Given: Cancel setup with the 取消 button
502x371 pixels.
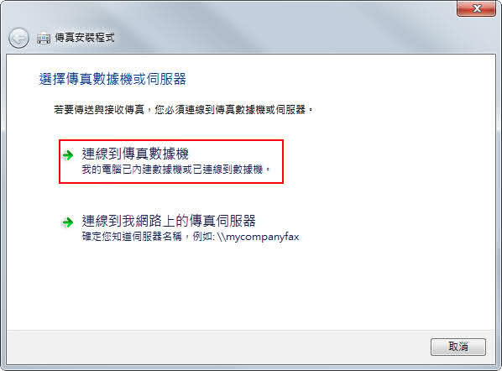Looking at the screenshot, I should [458, 347].
